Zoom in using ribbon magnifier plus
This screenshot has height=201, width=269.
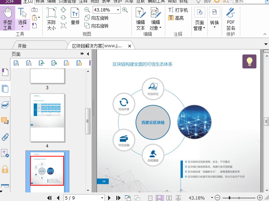[125, 10]
